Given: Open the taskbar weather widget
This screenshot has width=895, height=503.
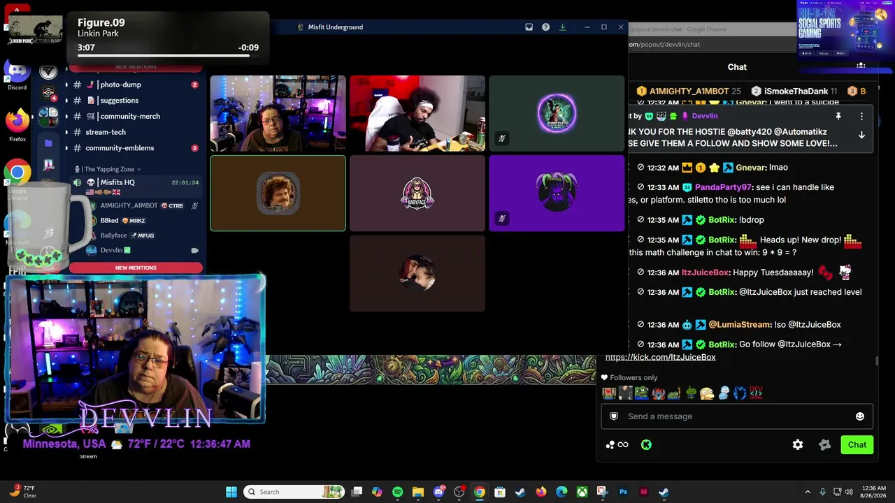Looking at the screenshot, I should point(22,492).
